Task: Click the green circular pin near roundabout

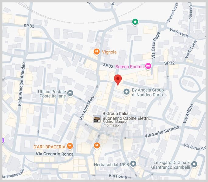Action: click(x=135, y=22)
